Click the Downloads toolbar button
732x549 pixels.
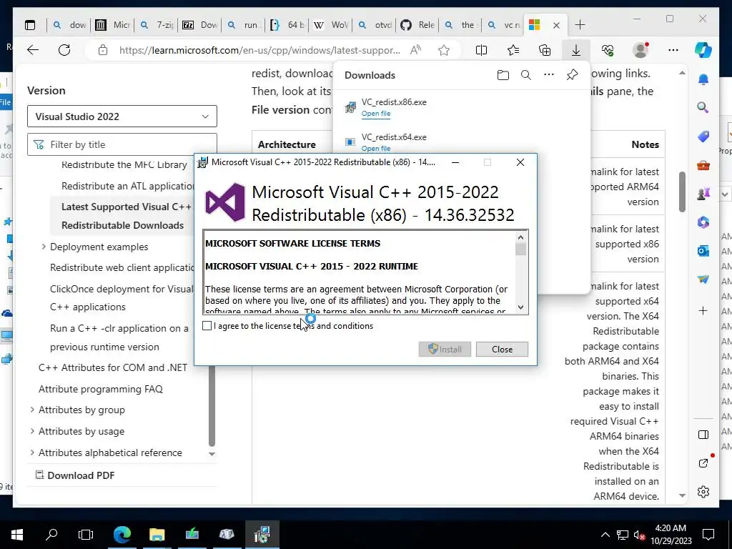tap(576, 50)
